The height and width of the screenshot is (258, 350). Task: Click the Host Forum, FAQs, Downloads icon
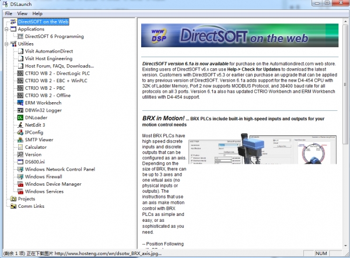pos(20,66)
